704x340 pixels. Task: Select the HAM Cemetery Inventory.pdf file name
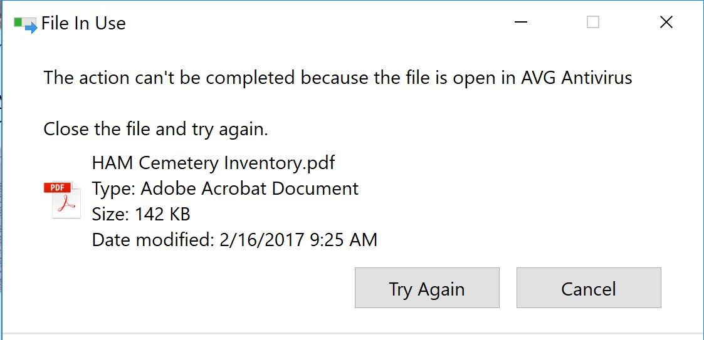pos(213,163)
